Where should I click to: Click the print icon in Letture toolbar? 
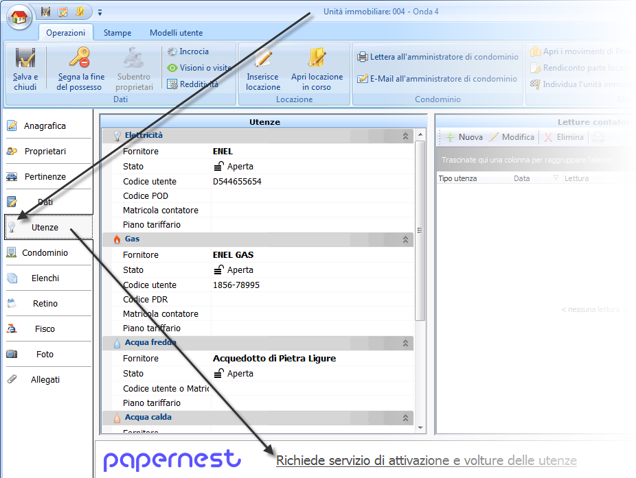coord(598,137)
